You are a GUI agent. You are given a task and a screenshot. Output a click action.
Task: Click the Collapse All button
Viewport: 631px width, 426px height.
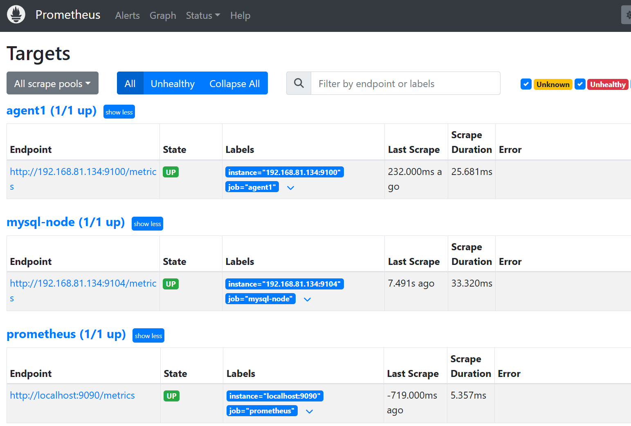235,83
